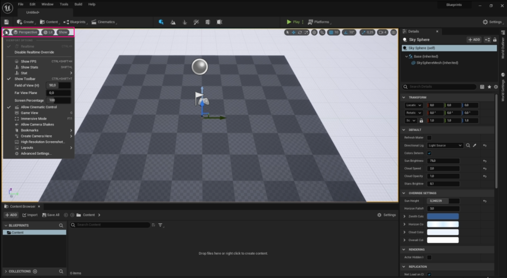507x278 pixels.
Task: Save the current level with the floppy disk icon
Action: click(6, 22)
